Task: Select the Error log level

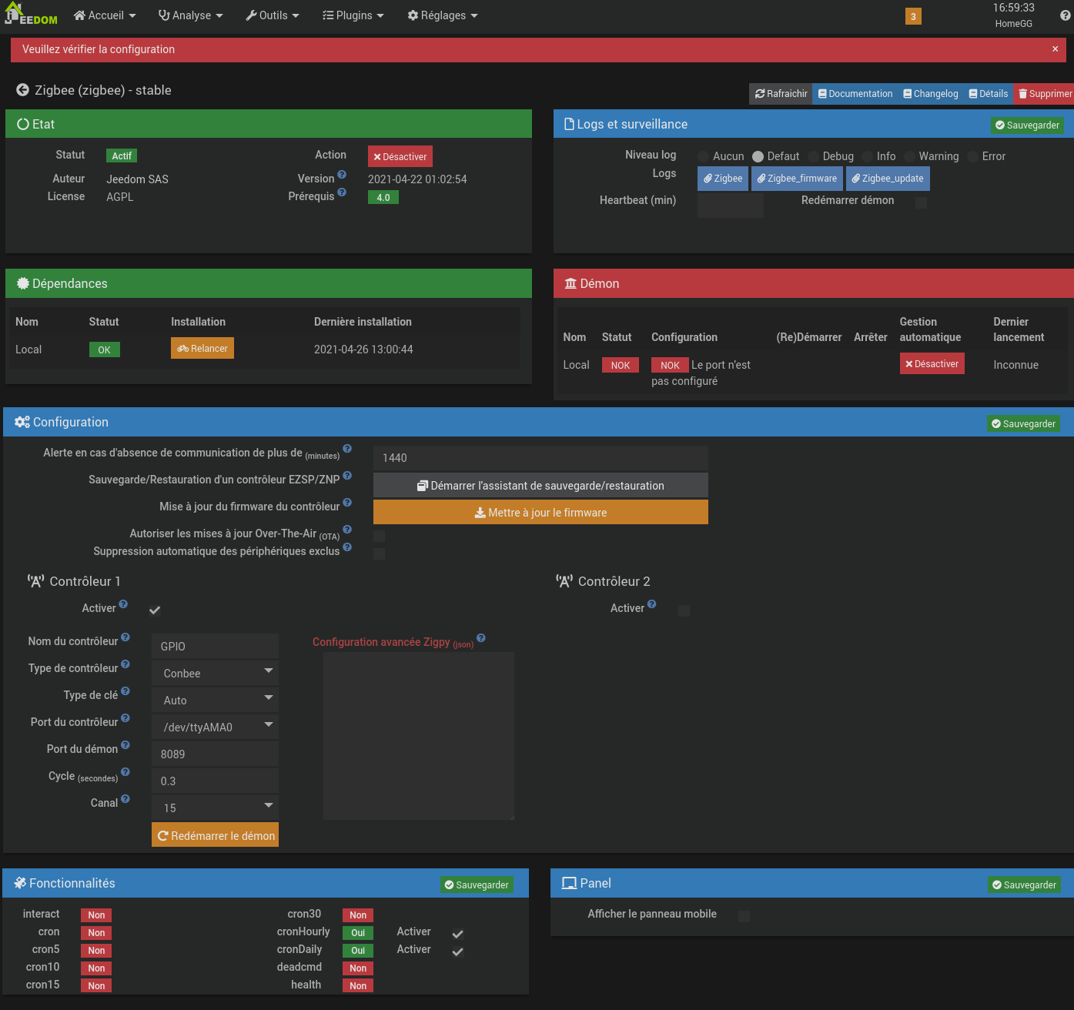Action: point(972,157)
